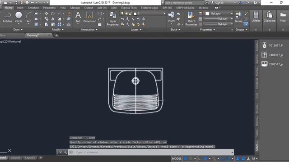The image size is (289, 162).
Task: Activate the Scale tool in Modify panel
Action: pyautogui.click(x=53, y=24)
